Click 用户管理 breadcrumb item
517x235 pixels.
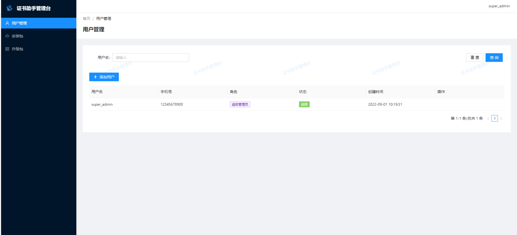(x=104, y=19)
